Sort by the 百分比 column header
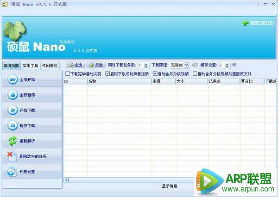Image resolution: width=278 pixels, height=197 pixels. [x=252, y=81]
